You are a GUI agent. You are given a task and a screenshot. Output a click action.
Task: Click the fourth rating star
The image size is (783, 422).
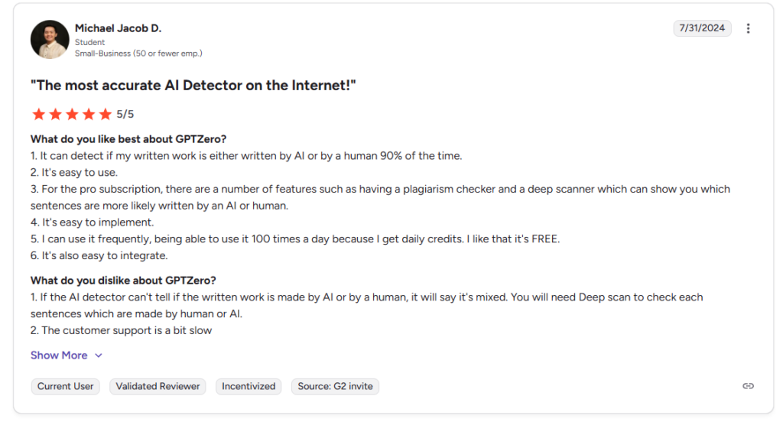[89, 115]
